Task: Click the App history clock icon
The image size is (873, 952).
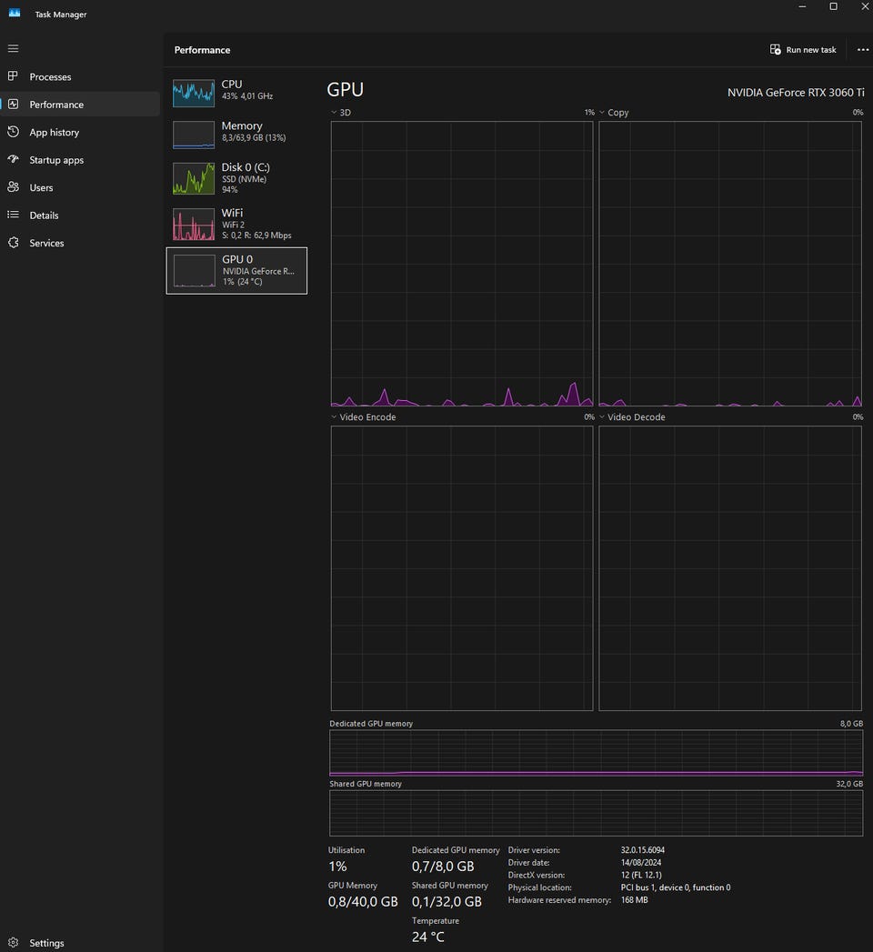Action: click(x=13, y=132)
